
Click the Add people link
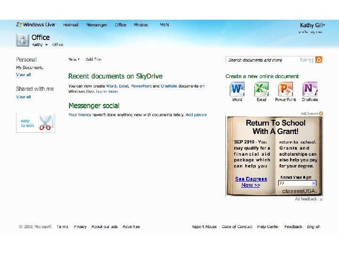pos(196,115)
